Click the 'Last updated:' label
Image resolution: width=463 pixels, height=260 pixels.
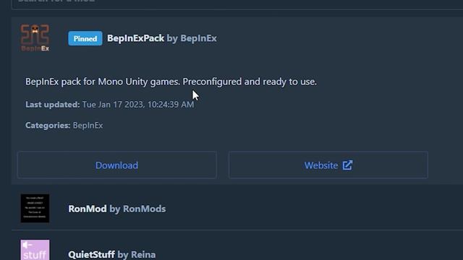pyautogui.click(x=53, y=104)
